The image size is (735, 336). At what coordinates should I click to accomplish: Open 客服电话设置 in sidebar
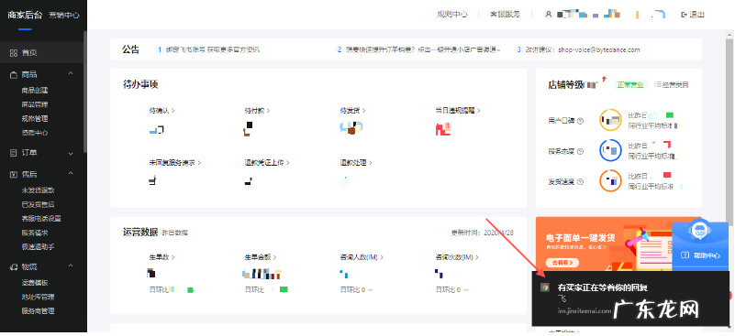point(41,219)
